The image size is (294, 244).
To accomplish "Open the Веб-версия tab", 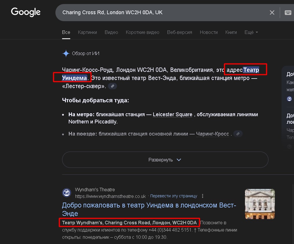I will 179,32.
